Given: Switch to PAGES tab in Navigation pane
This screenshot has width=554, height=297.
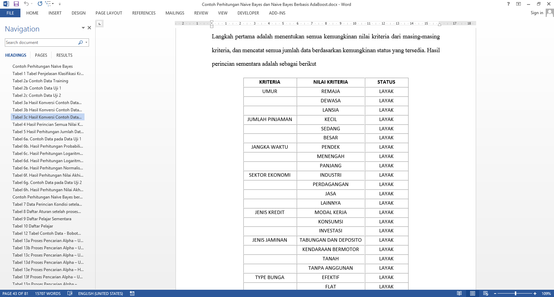Looking at the screenshot, I should pos(41,55).
